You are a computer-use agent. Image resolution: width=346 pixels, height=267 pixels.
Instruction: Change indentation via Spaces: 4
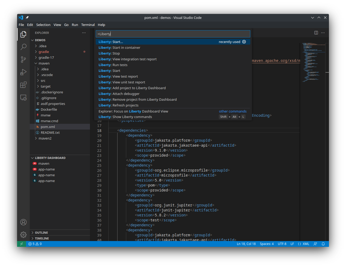267,244
